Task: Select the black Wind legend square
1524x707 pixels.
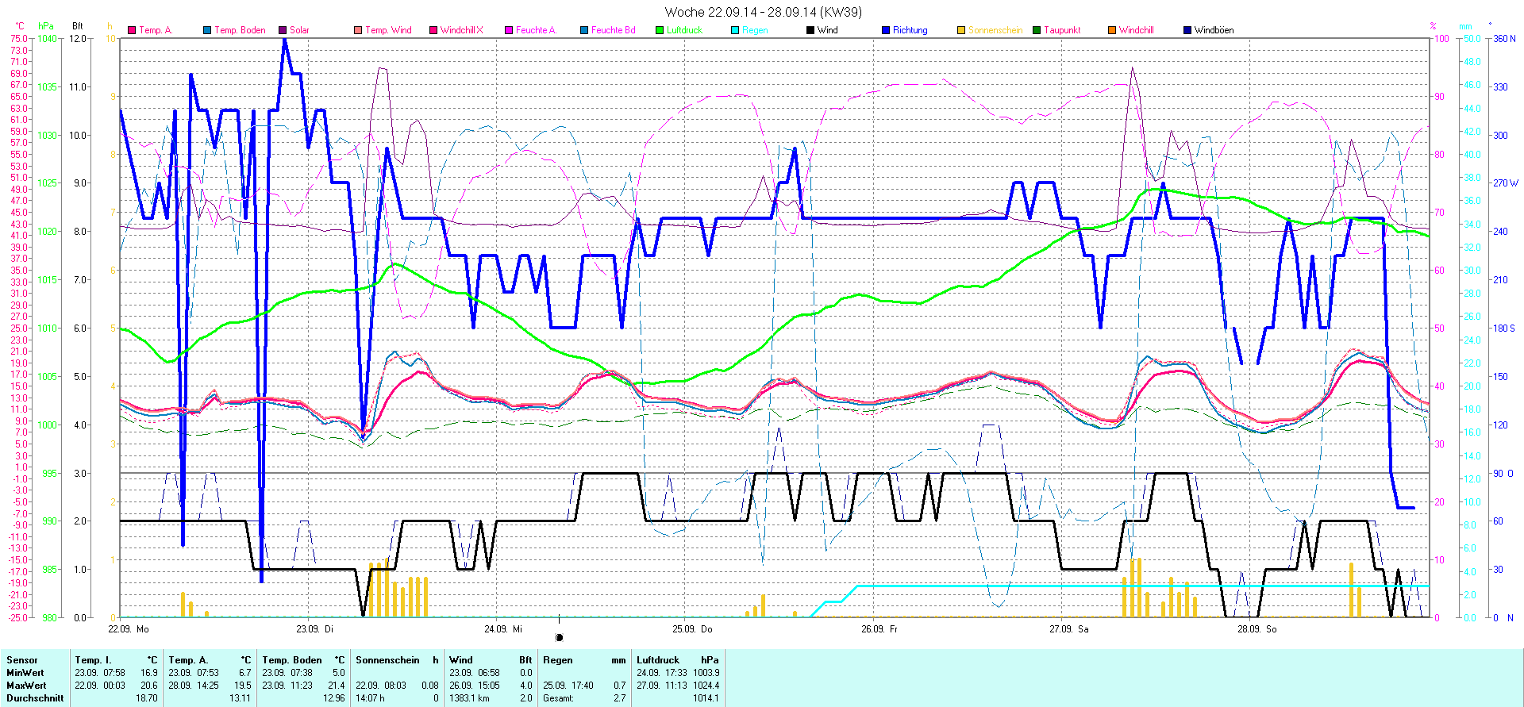Action: tap(810, 30)
